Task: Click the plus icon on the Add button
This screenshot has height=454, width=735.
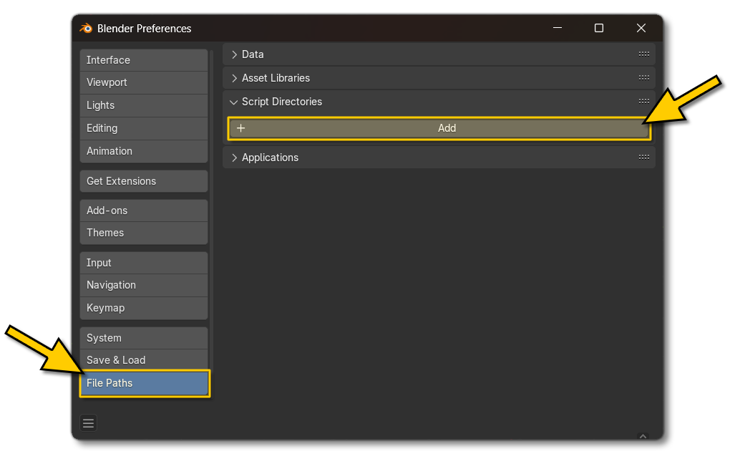Action: [240, 127]
